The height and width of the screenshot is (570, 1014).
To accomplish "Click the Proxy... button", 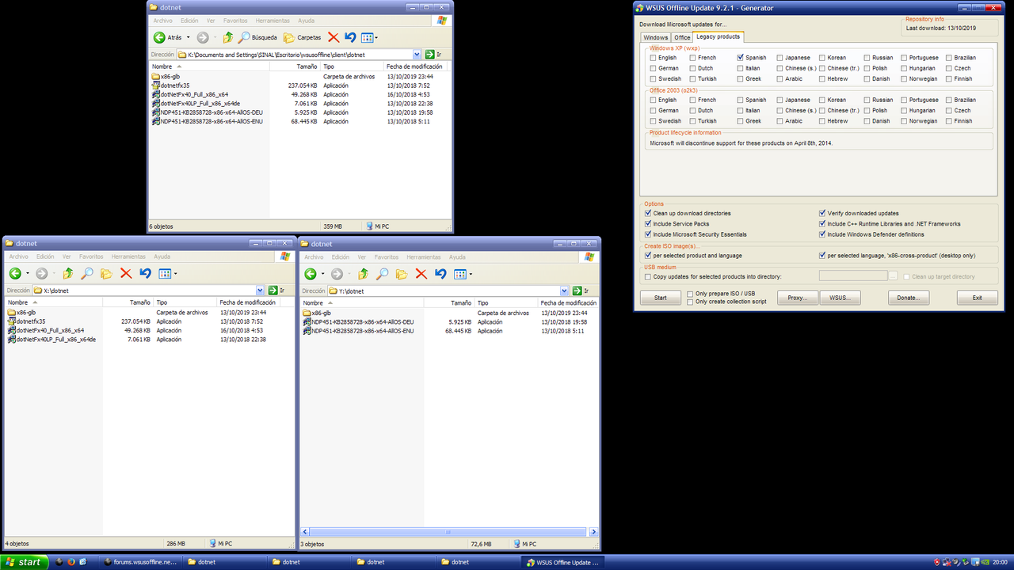I will point(797,298).
